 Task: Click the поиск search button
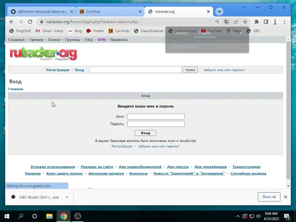tap(190, 70)
